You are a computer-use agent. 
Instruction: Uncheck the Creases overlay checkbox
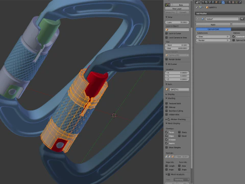coord(167,140)
